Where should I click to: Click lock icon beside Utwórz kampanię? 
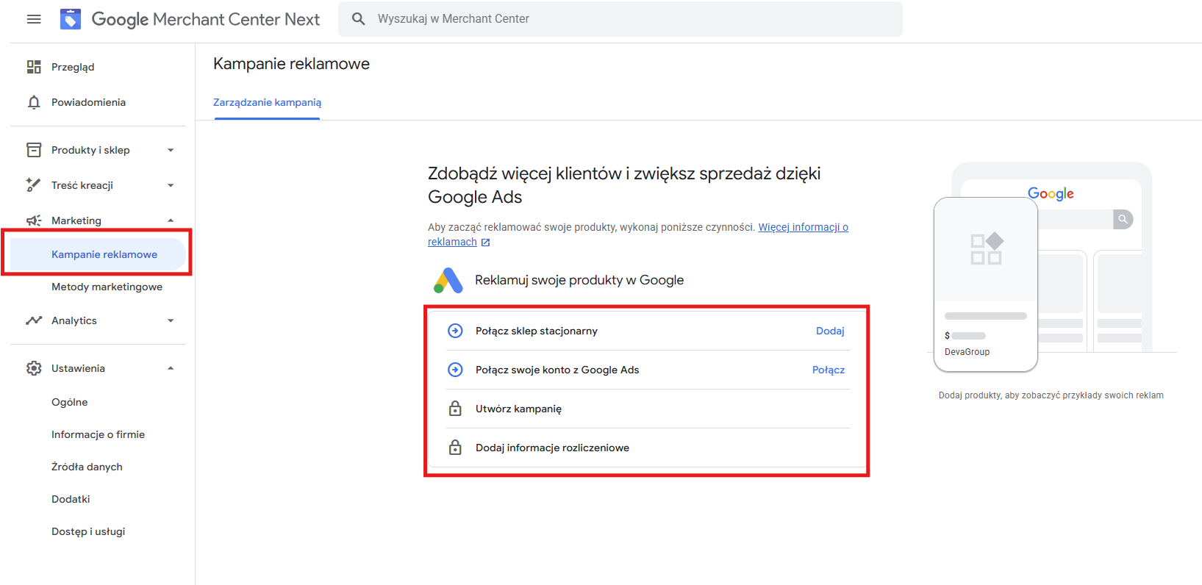pyautogui.click(x=455, y=409)
